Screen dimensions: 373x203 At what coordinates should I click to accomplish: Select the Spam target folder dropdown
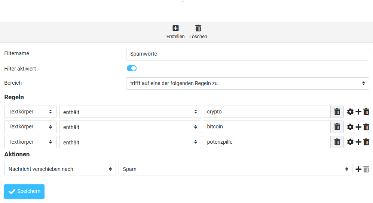tap(235, 169)
